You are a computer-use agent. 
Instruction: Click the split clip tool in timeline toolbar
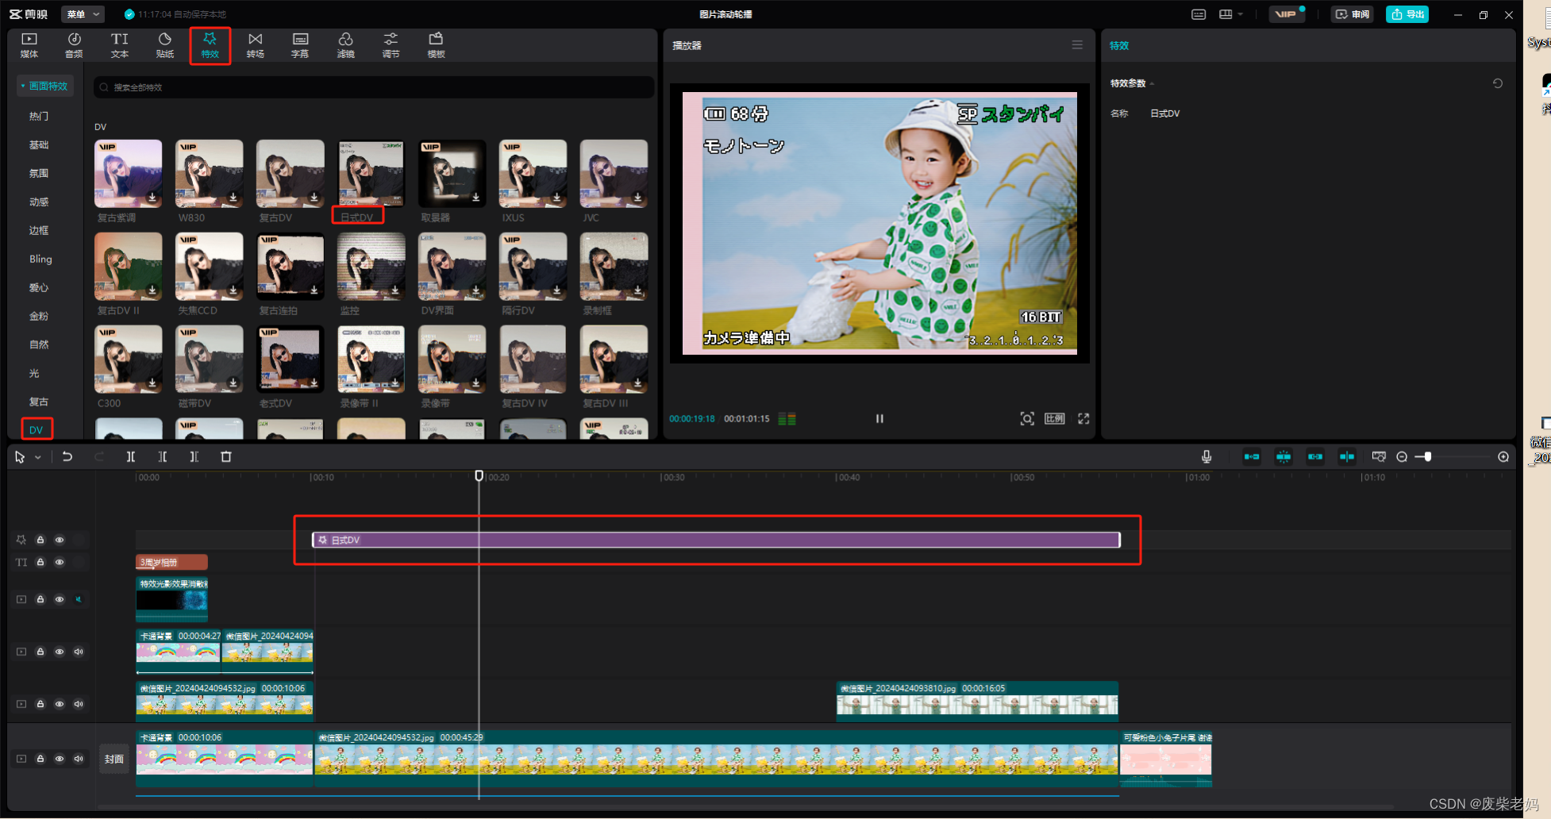pos(131,457)
